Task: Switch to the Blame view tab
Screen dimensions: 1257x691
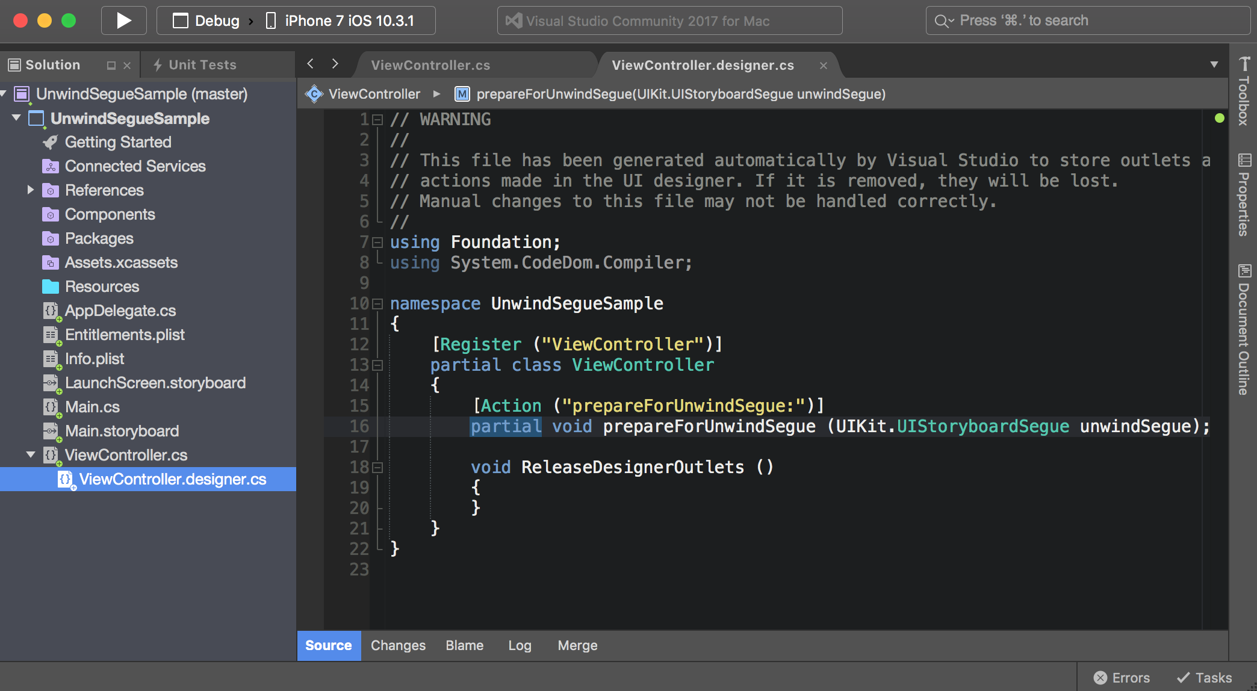Action: click(x=464, y=645)
